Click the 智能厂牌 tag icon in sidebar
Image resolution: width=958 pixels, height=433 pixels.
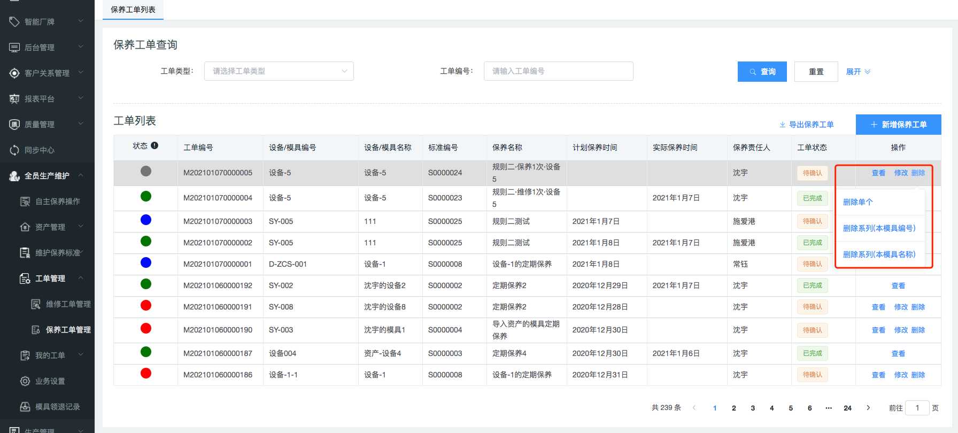click(14, 22)
